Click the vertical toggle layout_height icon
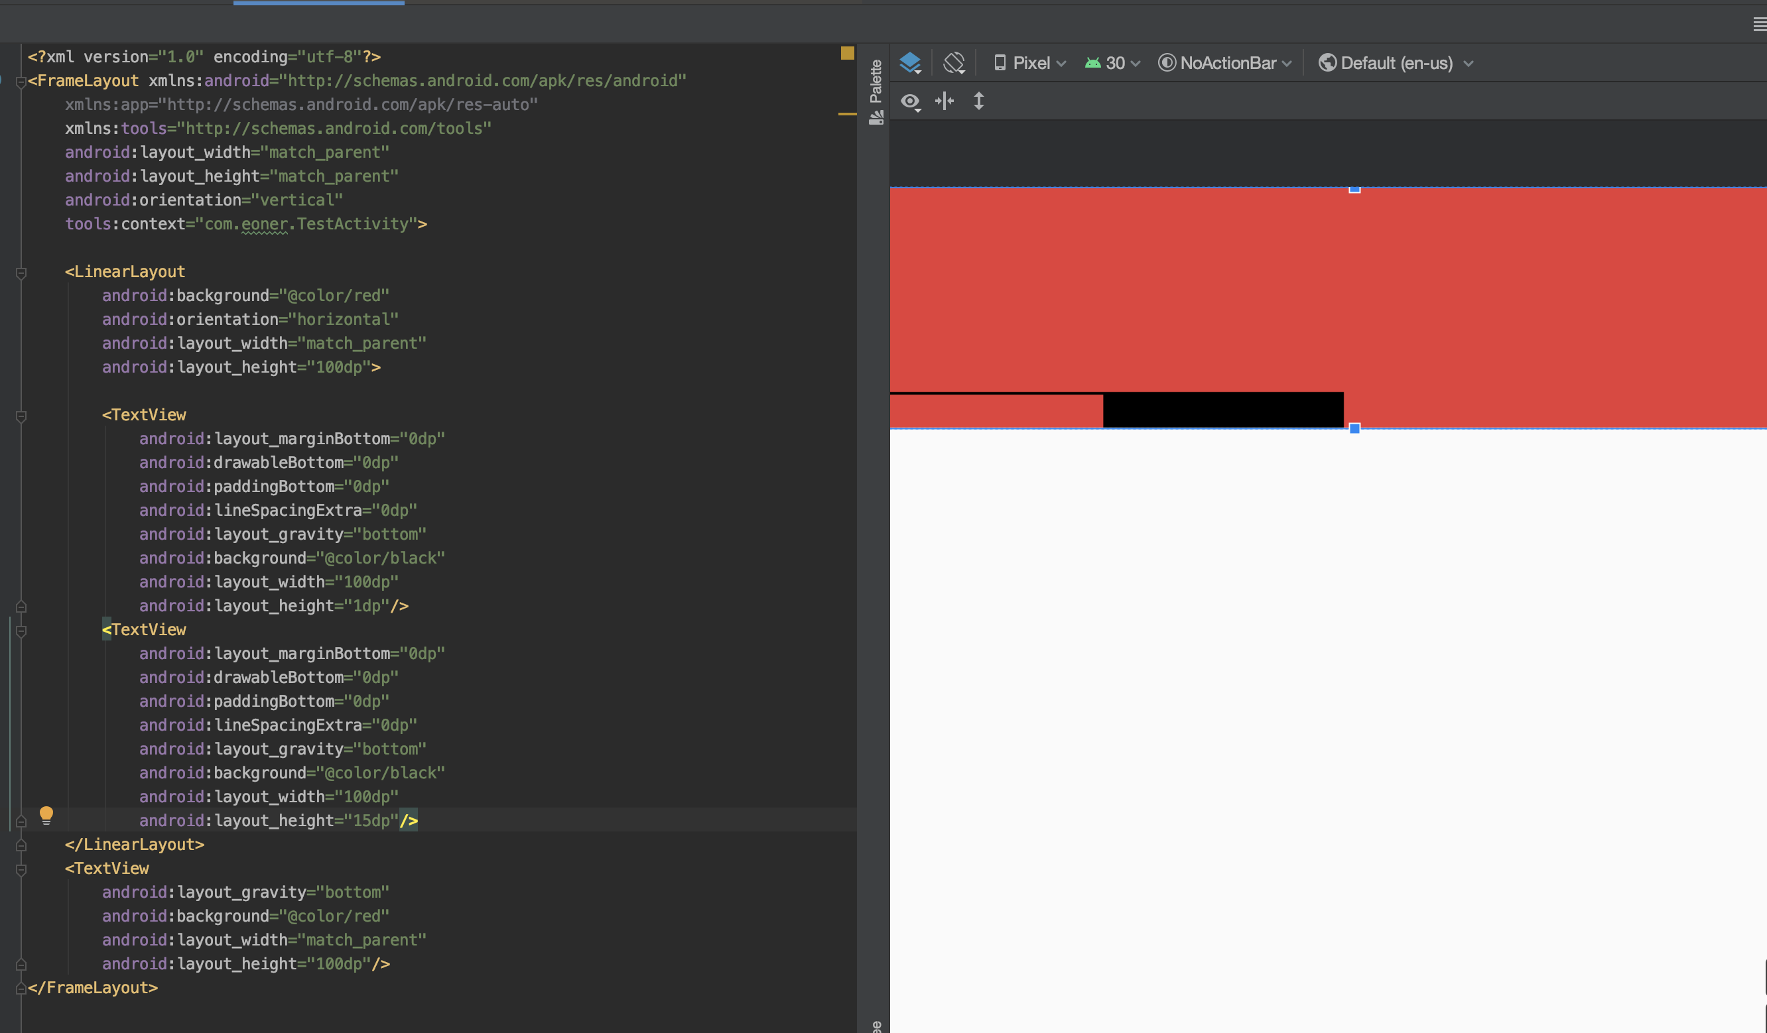This screenshot has width=1767, height=1033. (x=979, y=101)
